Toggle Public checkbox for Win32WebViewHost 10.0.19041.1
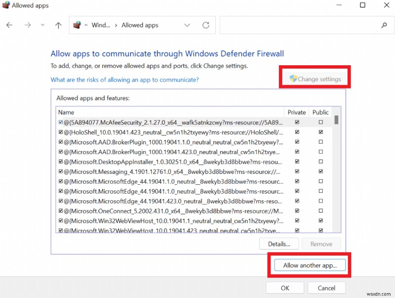The height and width of the screenshot is (298, 395). point(320,220)
